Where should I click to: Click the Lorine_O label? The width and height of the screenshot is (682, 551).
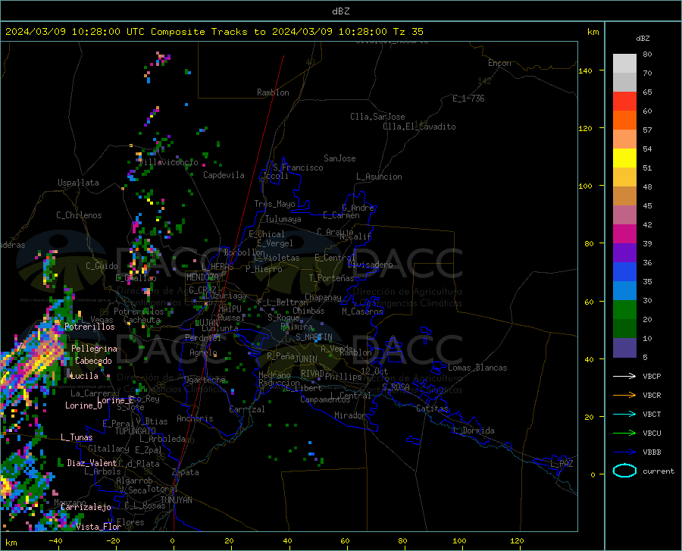[x=83, y=405]
